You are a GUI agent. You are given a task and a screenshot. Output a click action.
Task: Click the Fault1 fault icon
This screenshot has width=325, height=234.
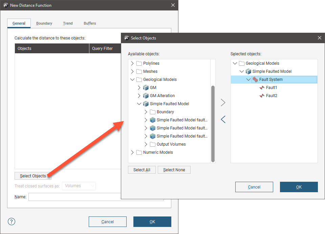coord(262,88)
